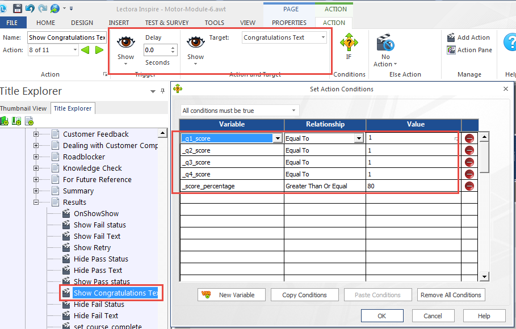The height and width of the screenshot is (329, 516).
Task: Click Add Action in the Manage group
Action: coord(469,37)
